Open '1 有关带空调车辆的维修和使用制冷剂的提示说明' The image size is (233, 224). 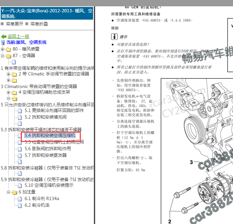(x=47, y=68)
